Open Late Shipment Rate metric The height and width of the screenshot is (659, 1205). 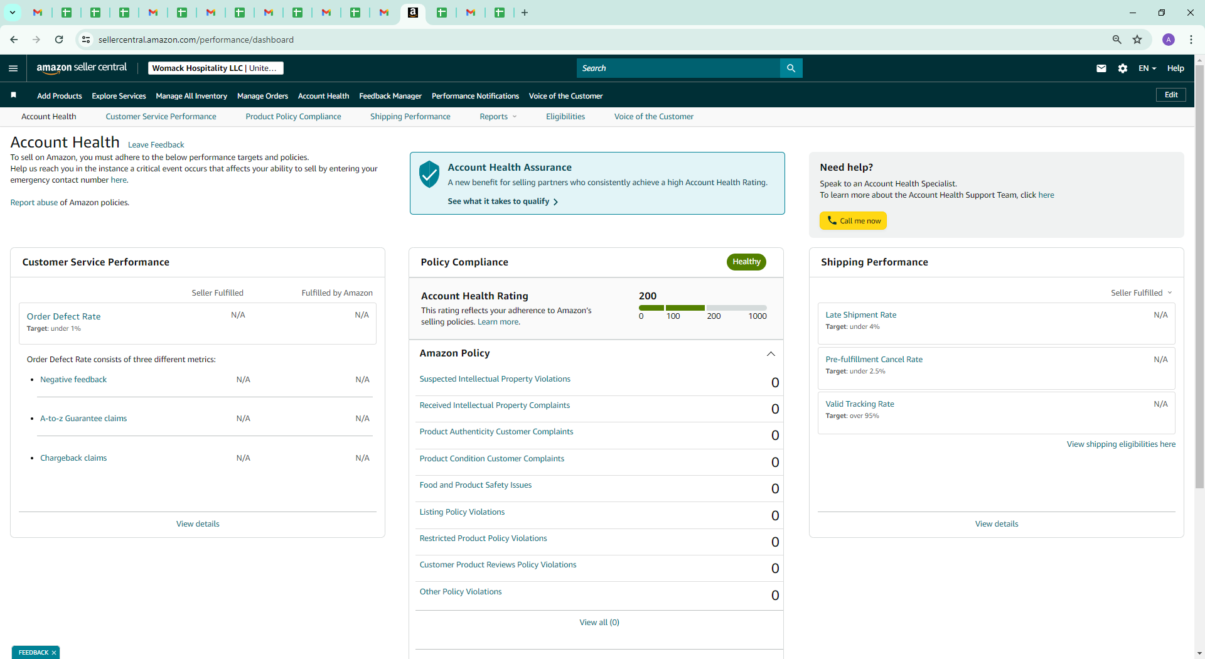(x=860, y=315)
